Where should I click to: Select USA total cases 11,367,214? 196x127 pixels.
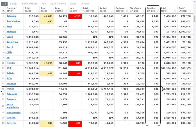pyautogui.click(x=32, y=68)
